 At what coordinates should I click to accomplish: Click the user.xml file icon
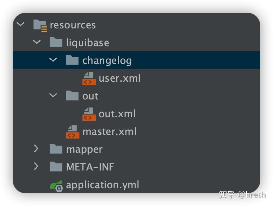click(89, 78)
